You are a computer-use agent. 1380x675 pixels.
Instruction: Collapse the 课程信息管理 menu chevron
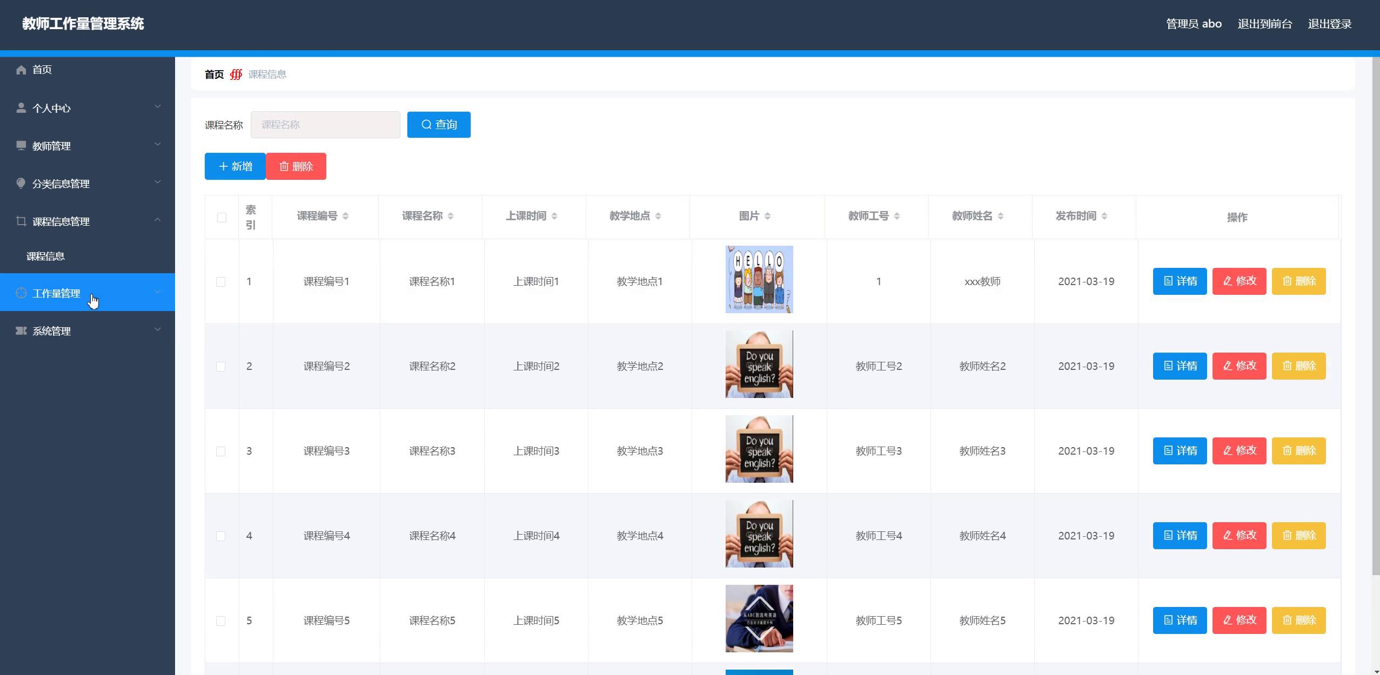point(158,220)
